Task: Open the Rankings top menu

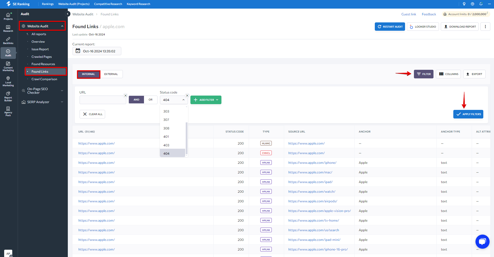Action: click(x=48, y=4)
